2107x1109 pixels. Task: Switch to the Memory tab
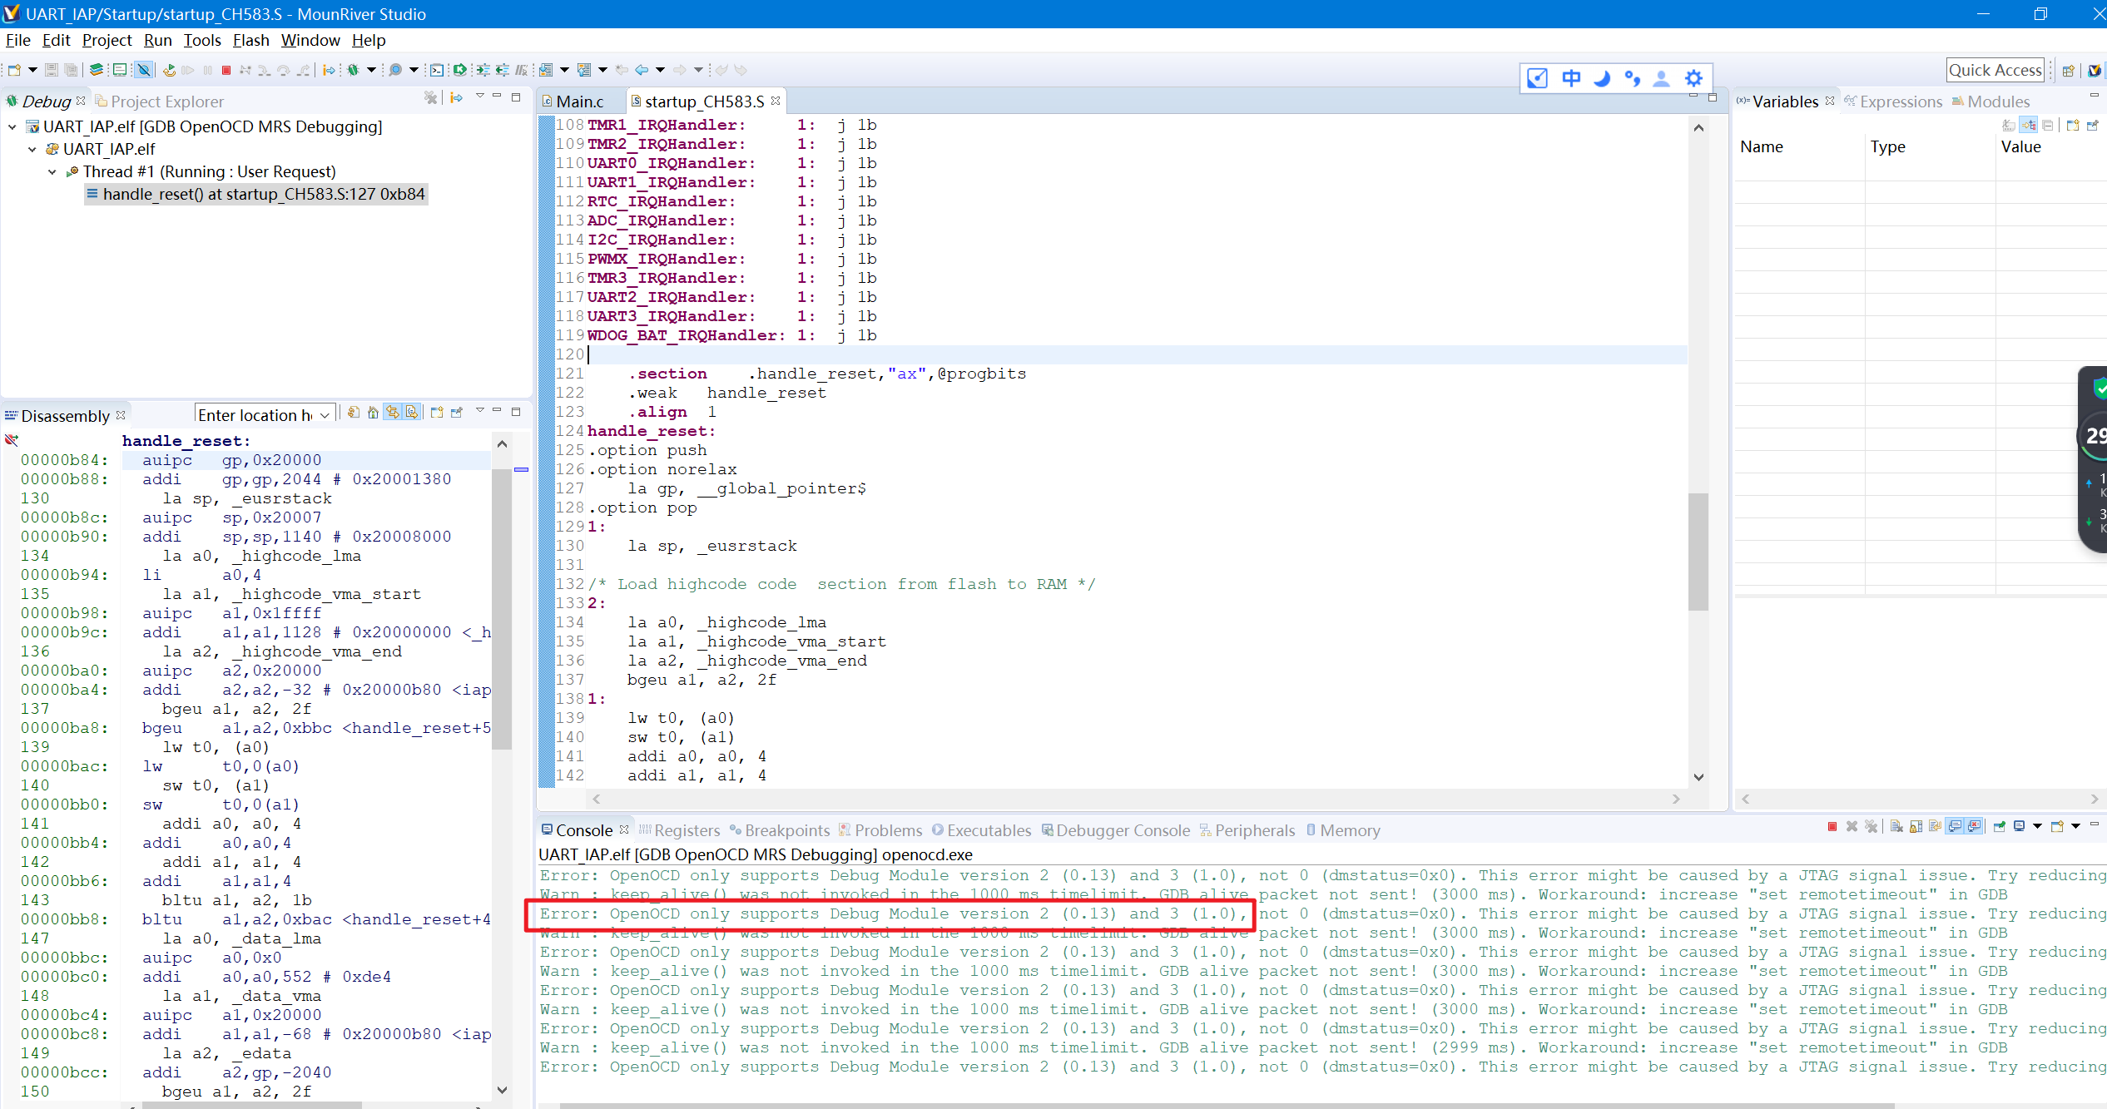1343,830
